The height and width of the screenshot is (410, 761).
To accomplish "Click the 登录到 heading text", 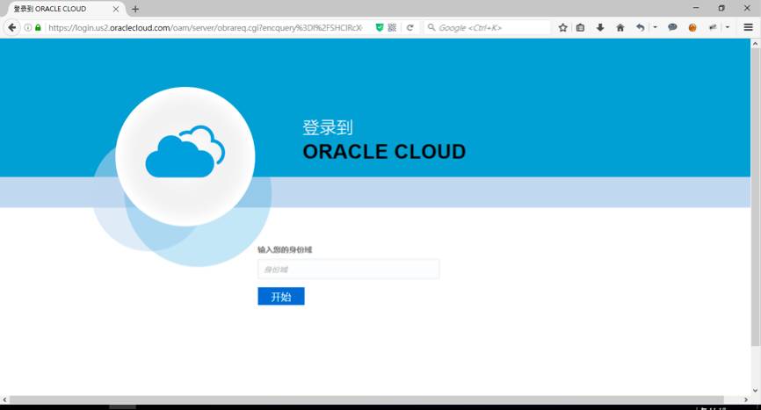I will tap(328, 127).
